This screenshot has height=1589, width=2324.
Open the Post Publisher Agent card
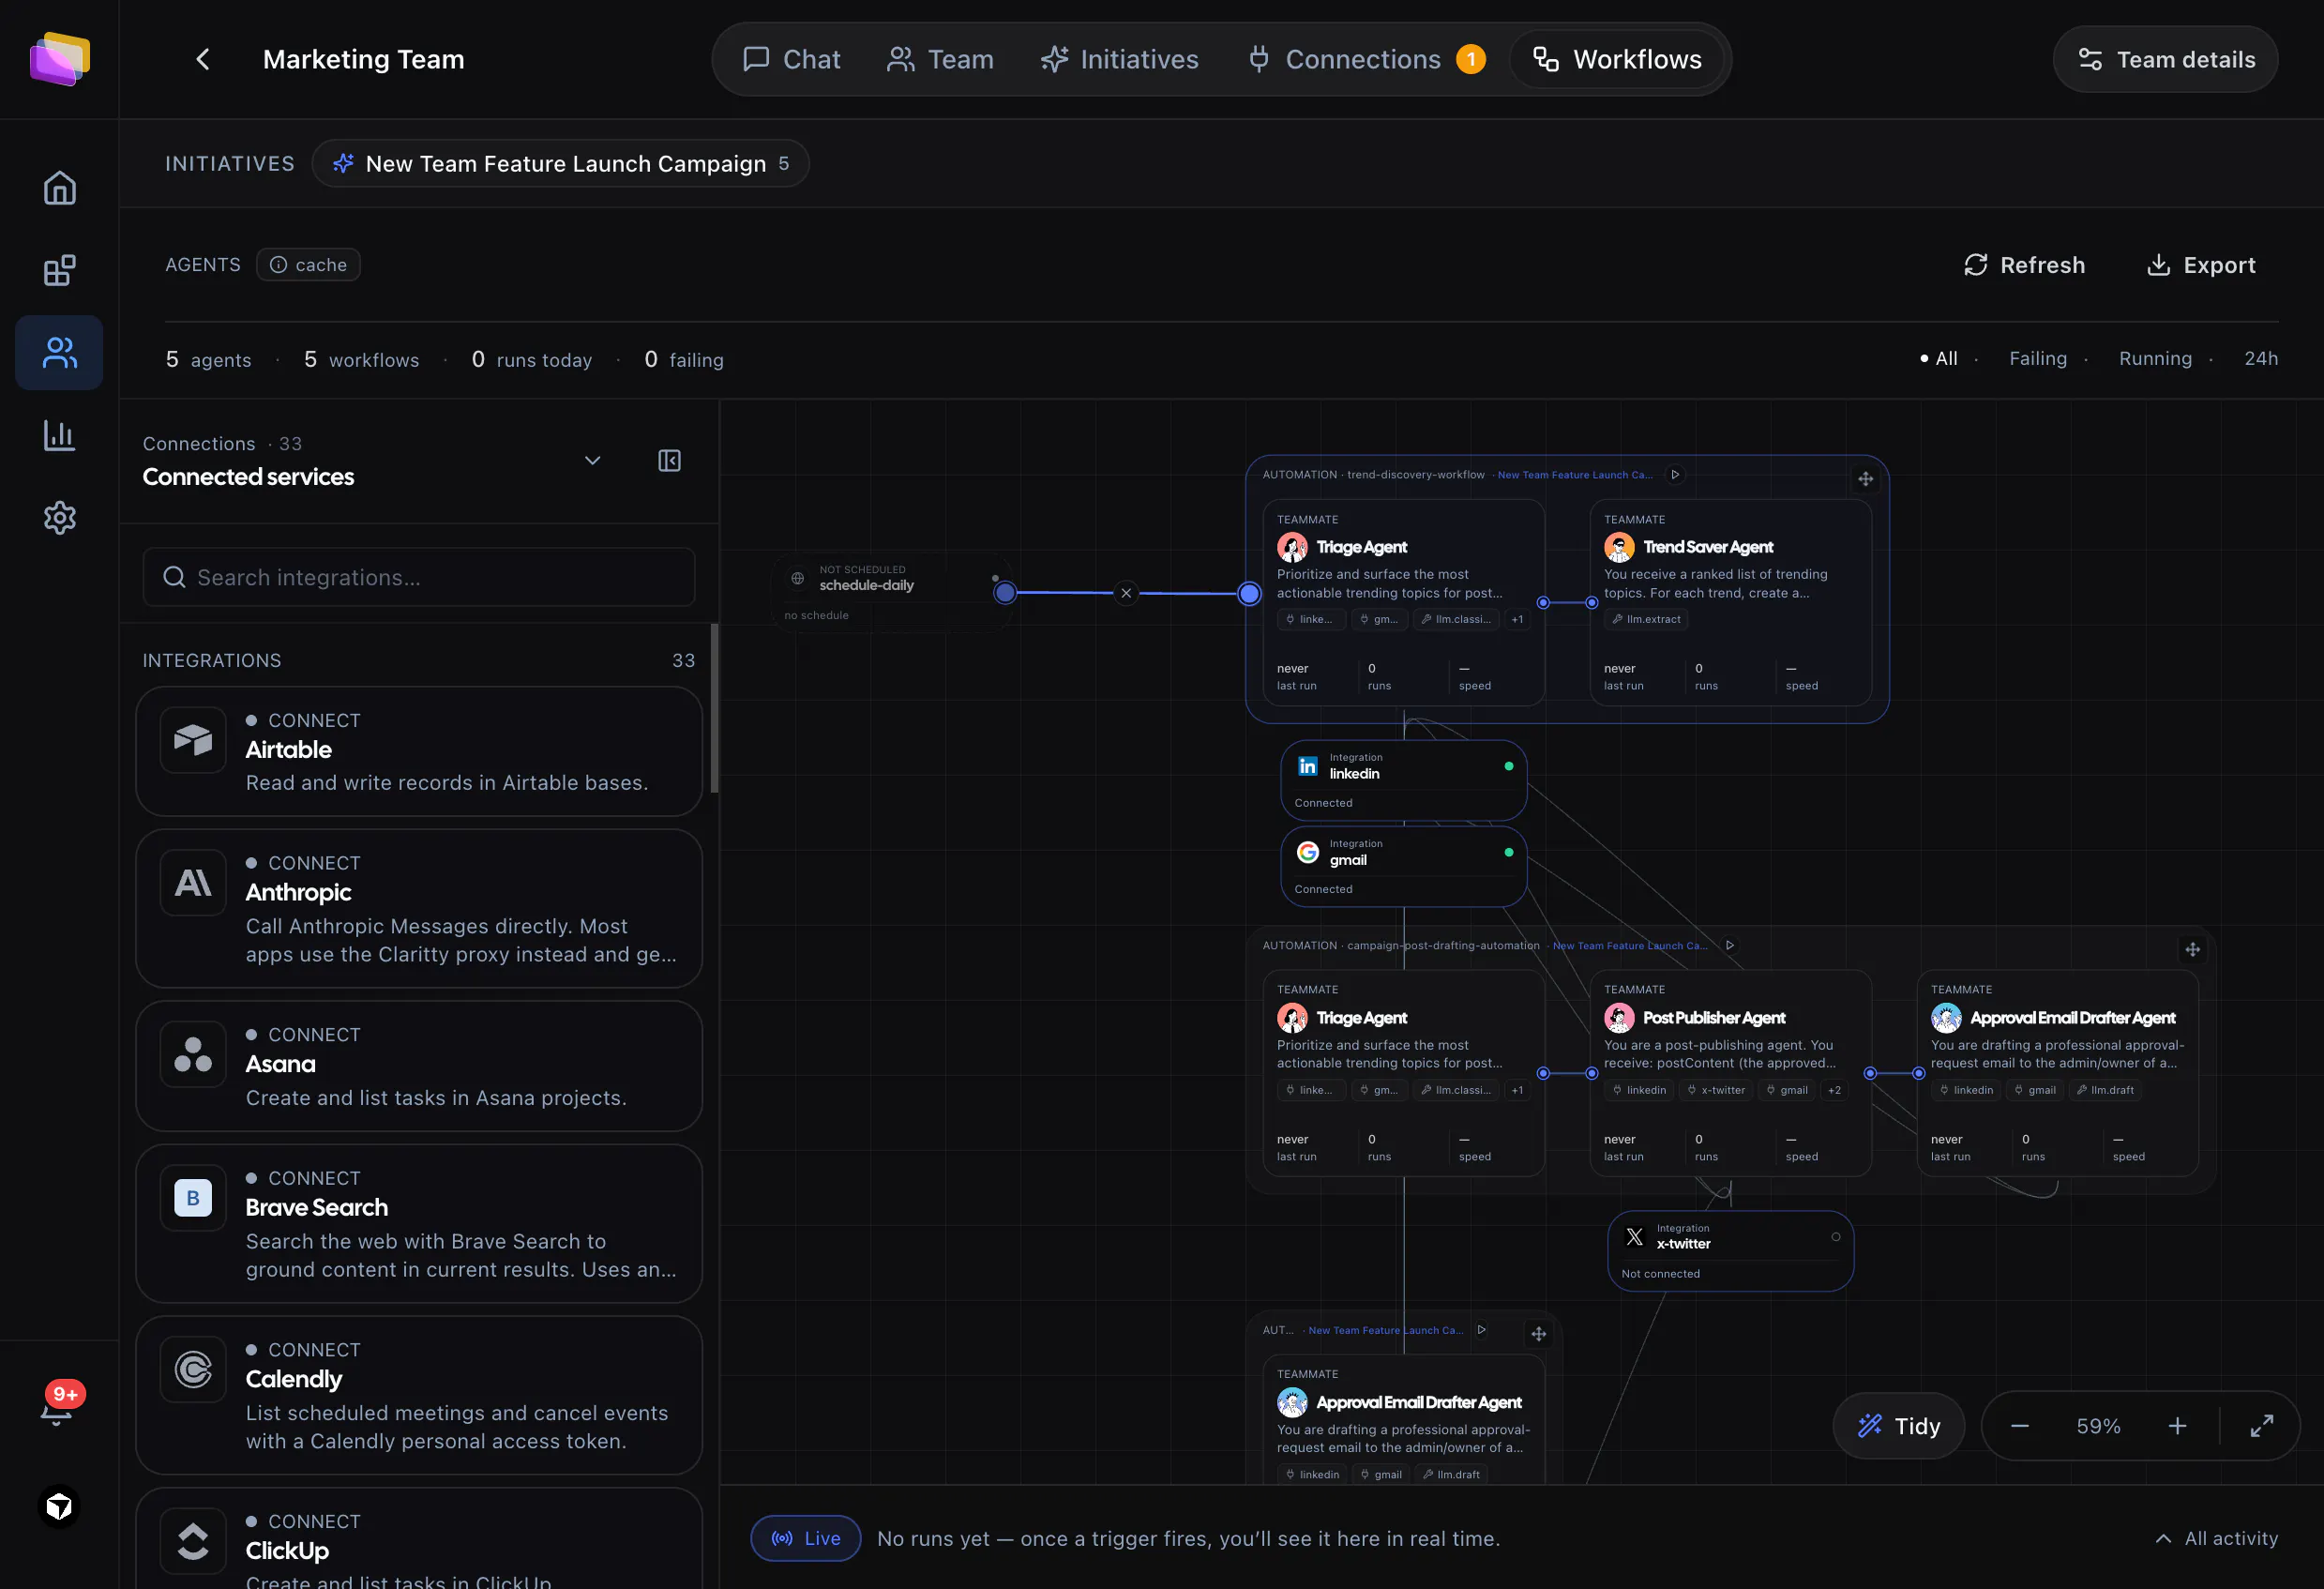[1730, 1073]
